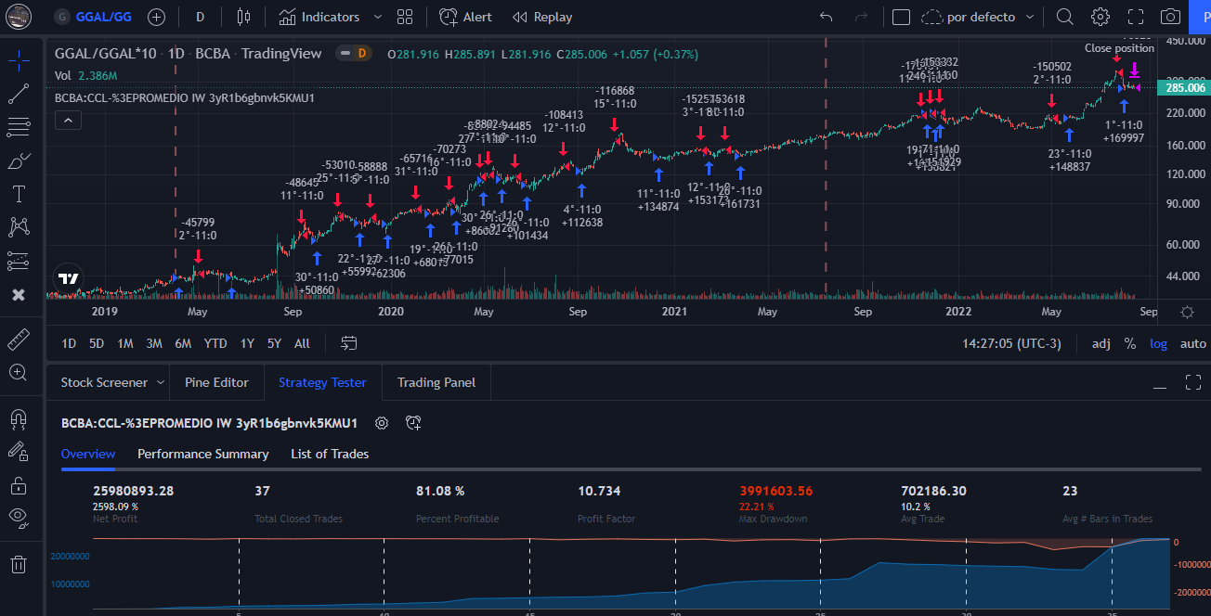
Task: Open the go to date calendar icon
Action: 349,343
